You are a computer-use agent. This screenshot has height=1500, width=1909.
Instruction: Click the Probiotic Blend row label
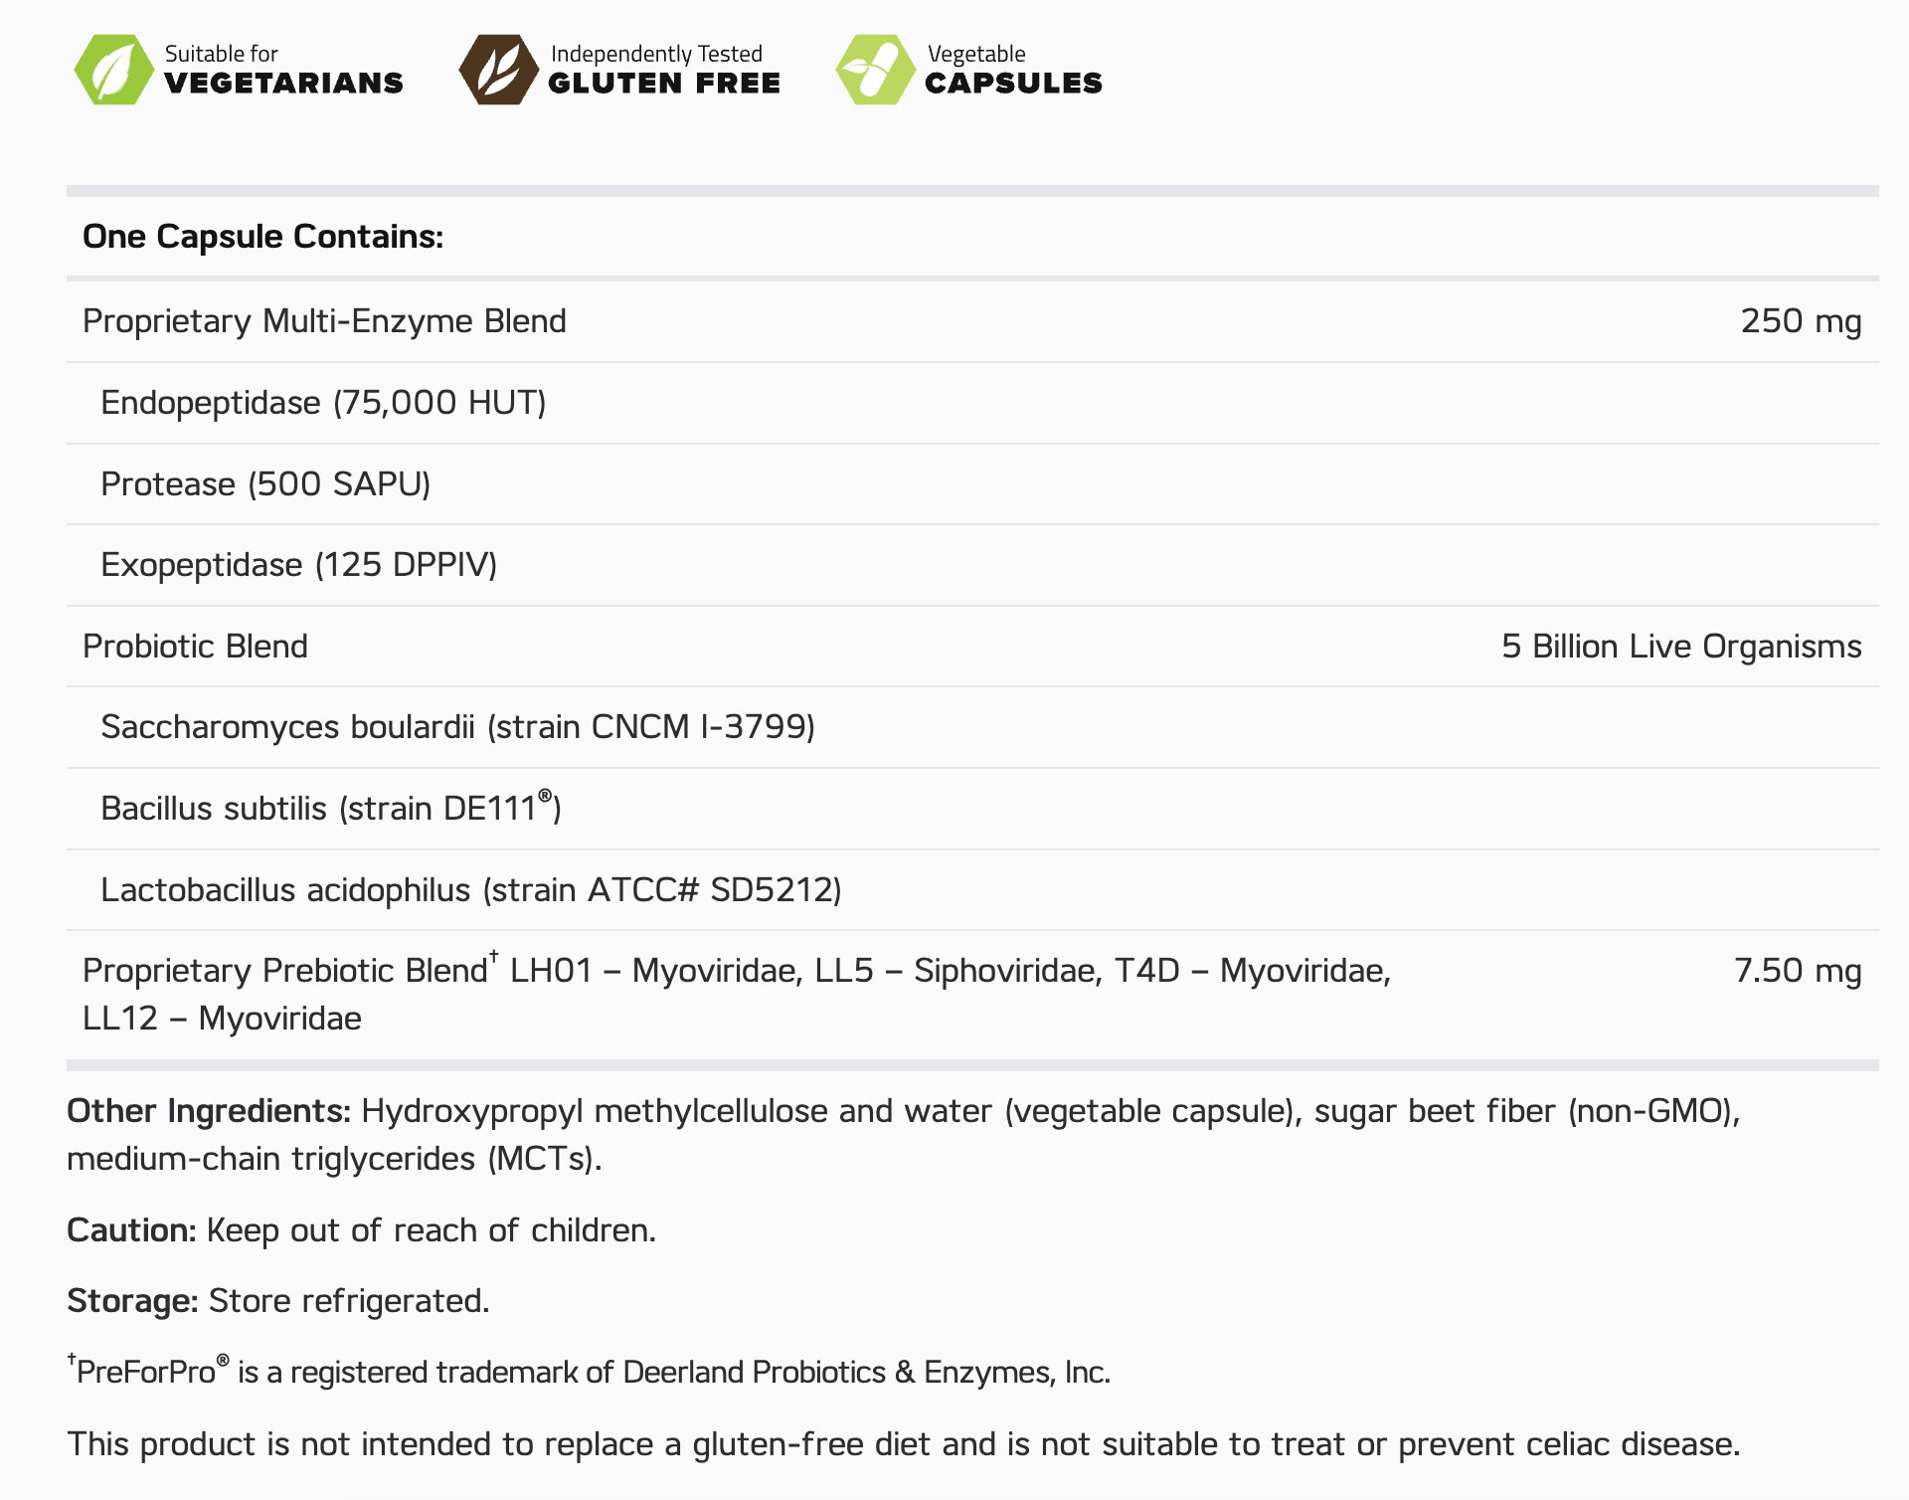coord(195,647)
